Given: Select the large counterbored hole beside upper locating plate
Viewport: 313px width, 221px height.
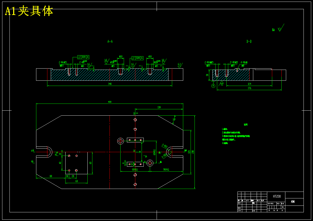Looking at the screenshot, I should coord(121,141).
